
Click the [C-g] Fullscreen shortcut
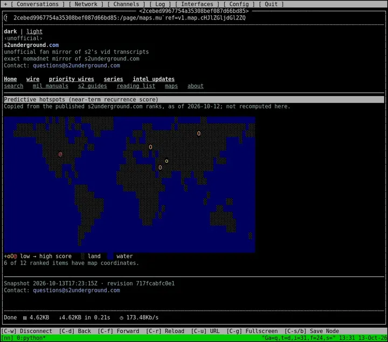pyautogui.click(x=252, y=331)
